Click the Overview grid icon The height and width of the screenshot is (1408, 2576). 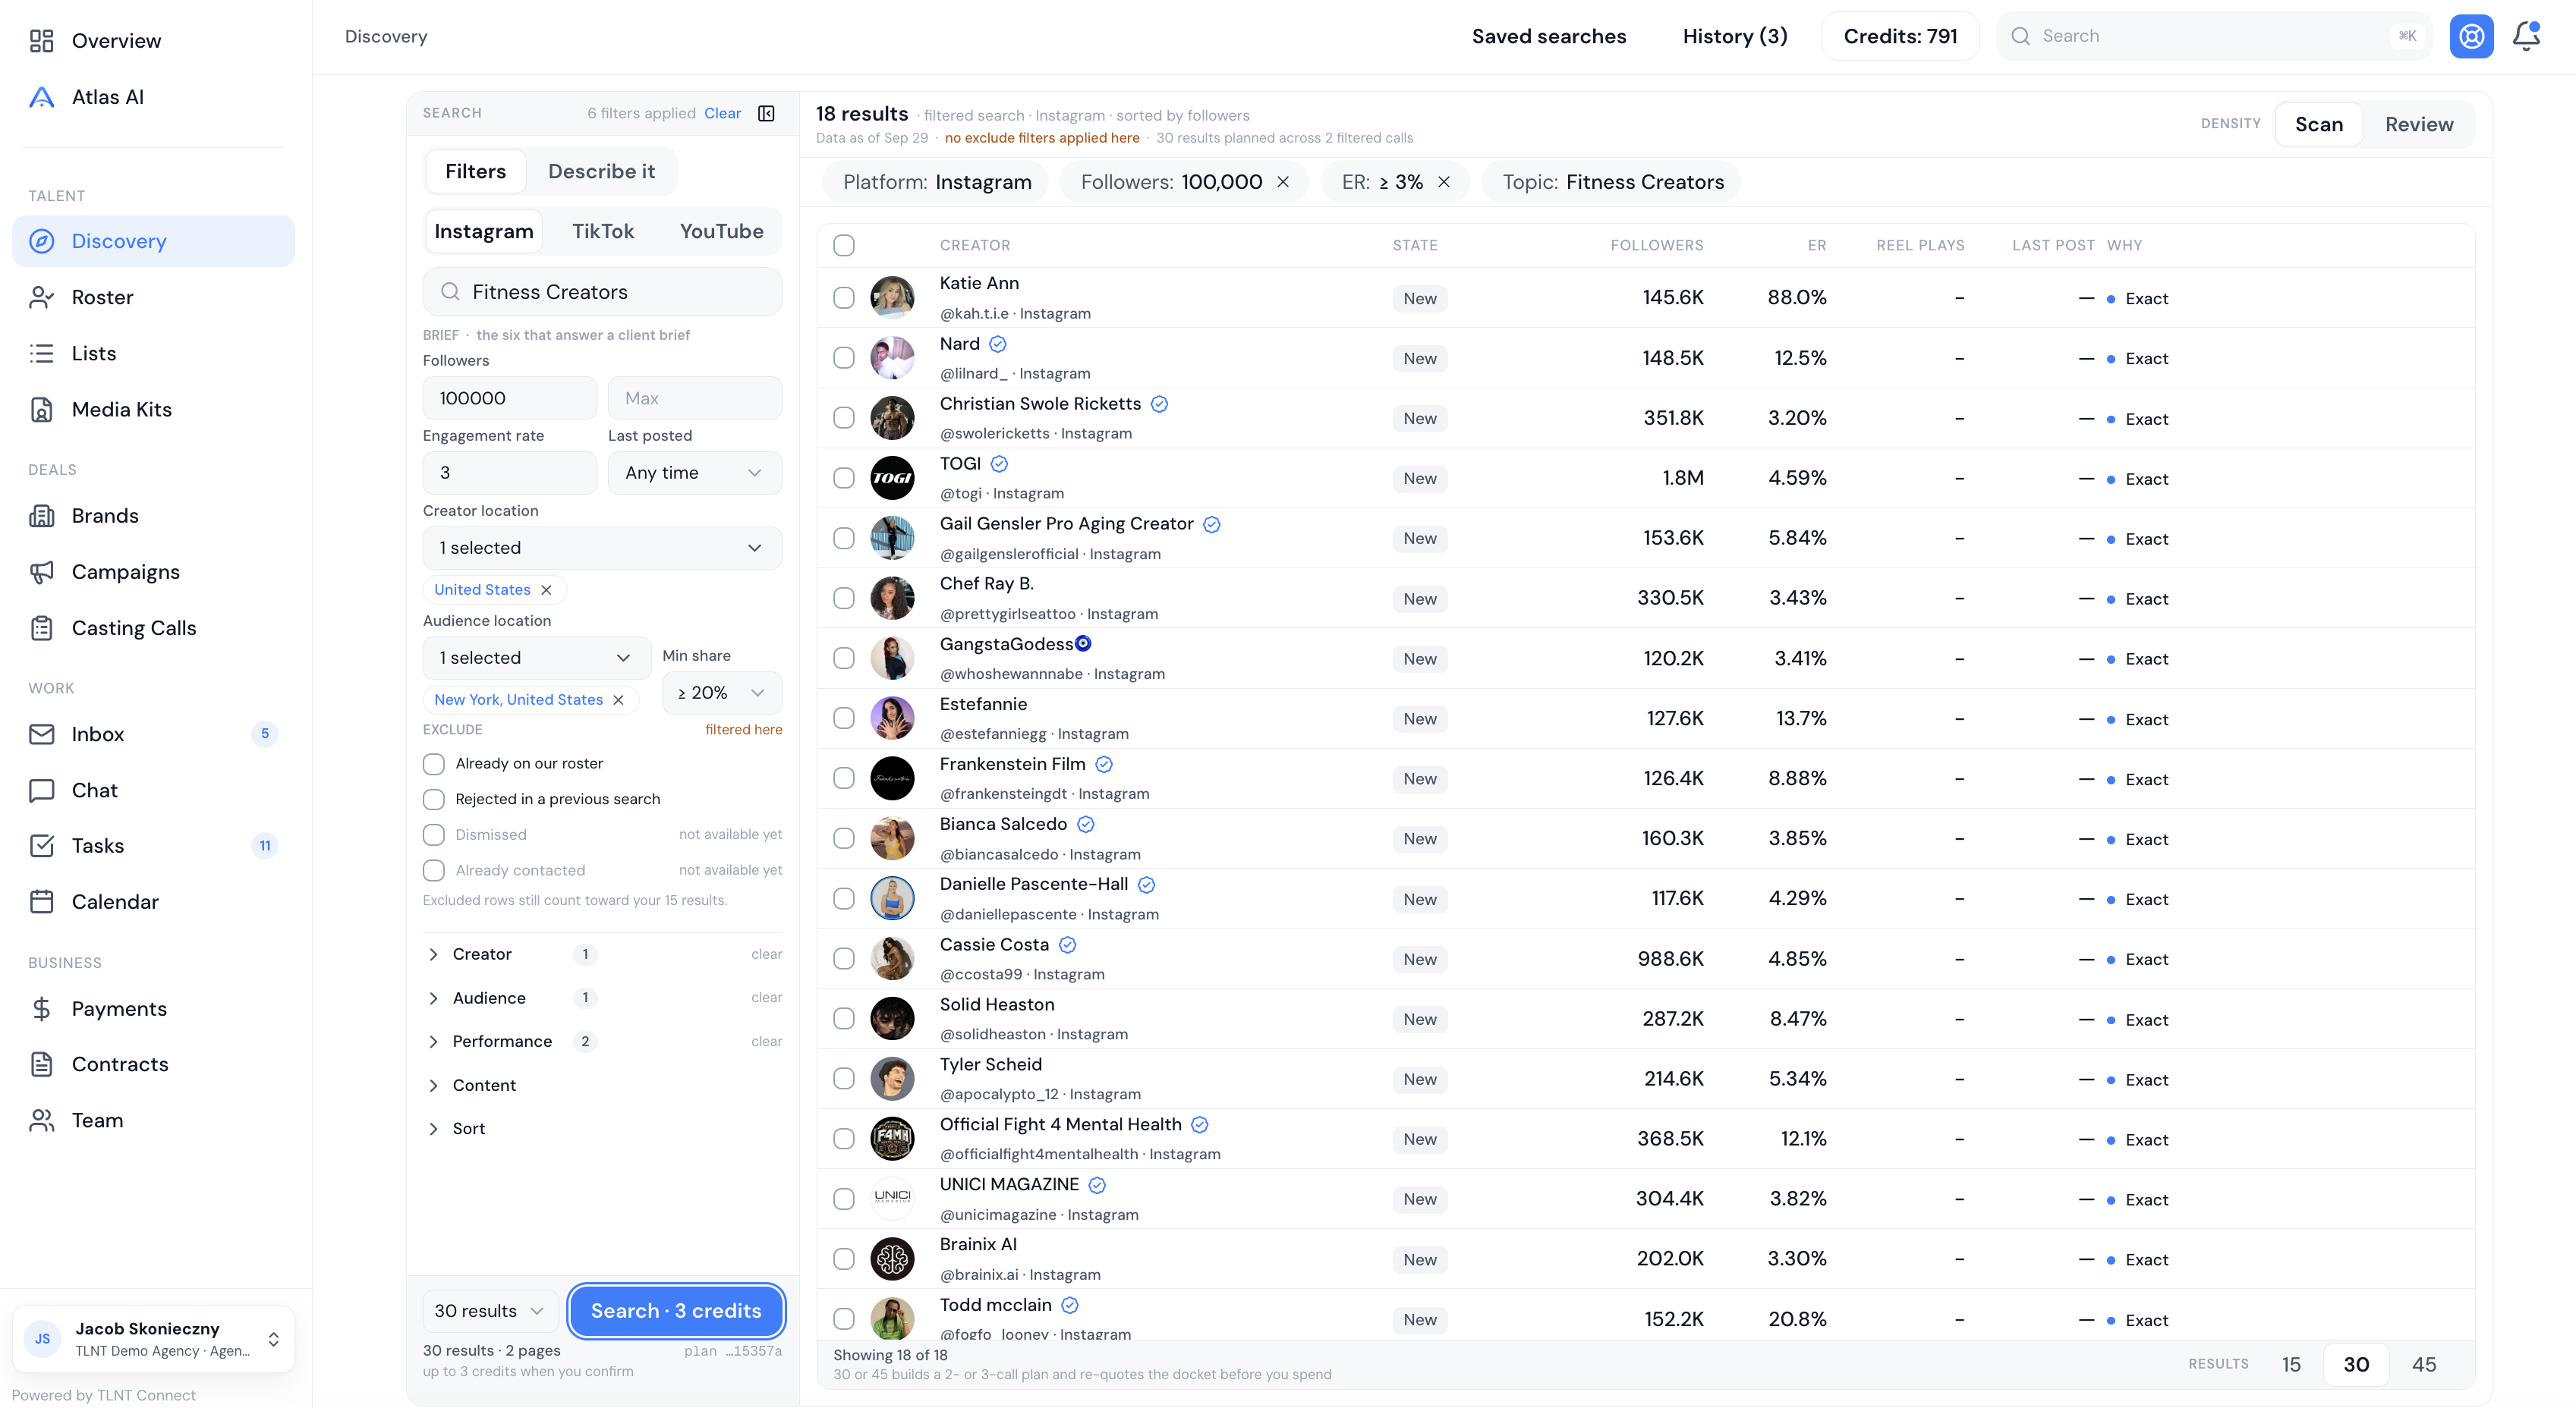click(x=41, y=41)
